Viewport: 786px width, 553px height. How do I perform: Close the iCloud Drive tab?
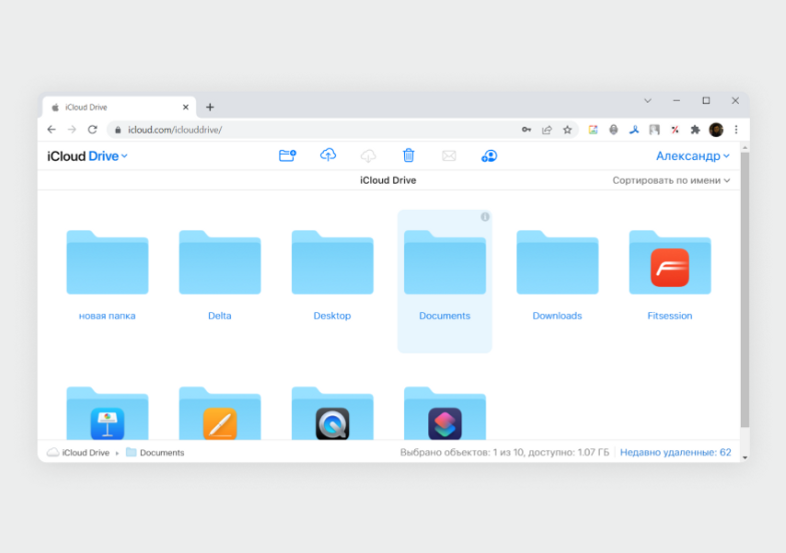click(x=186, y=108)
